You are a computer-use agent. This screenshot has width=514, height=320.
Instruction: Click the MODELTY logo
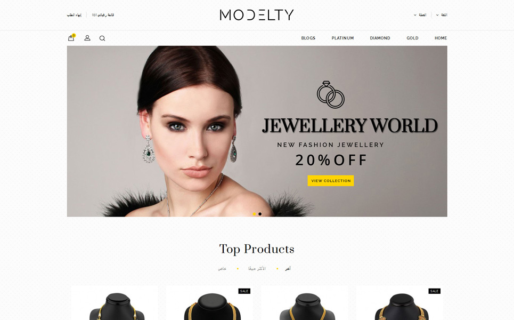[x=257, y=15]
